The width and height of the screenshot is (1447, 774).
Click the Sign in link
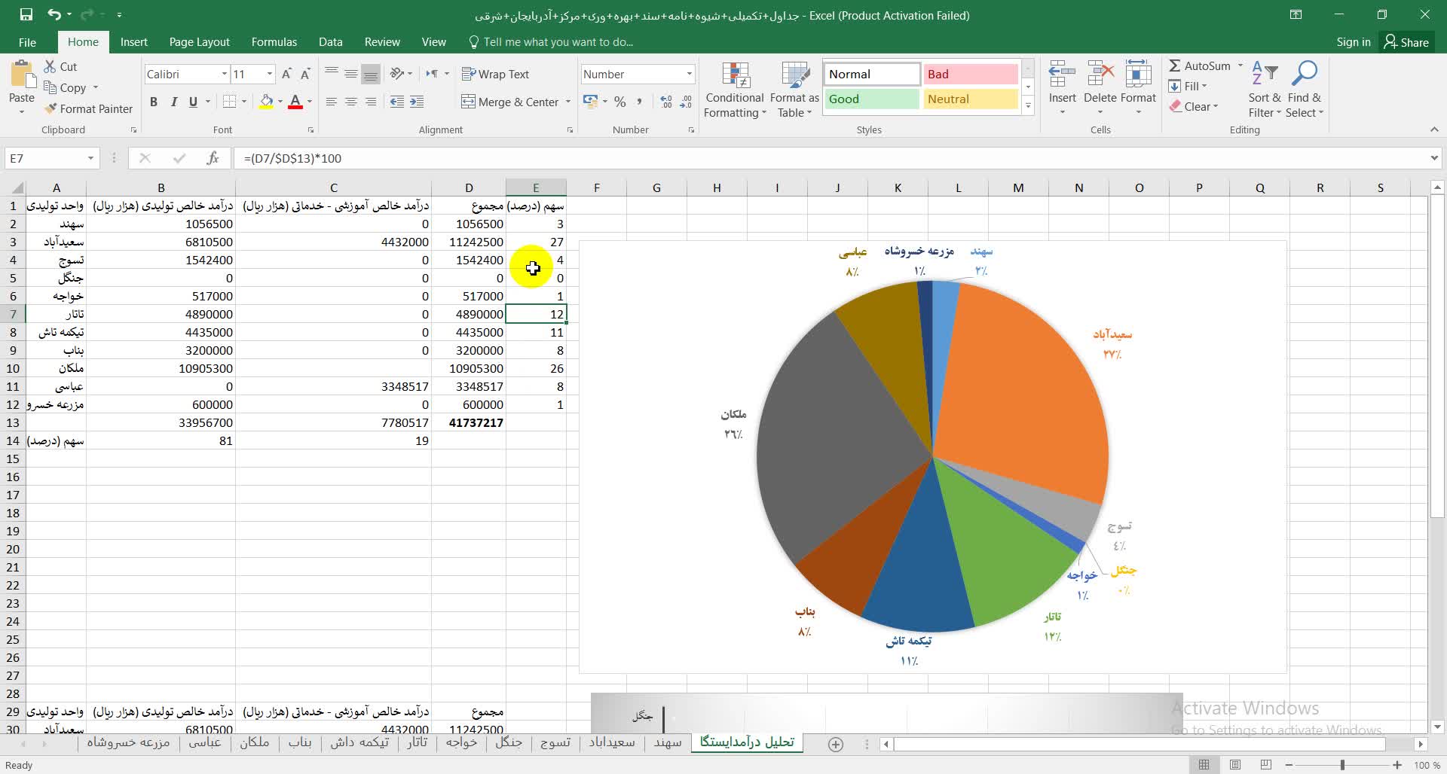pos(1353,42)
